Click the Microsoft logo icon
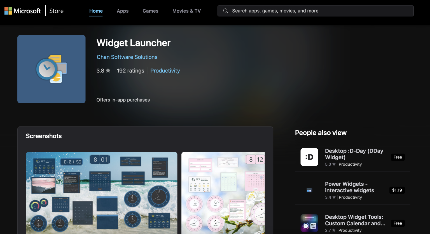The width and height of the screenshot is (430, 234). (x=8, y=11)
